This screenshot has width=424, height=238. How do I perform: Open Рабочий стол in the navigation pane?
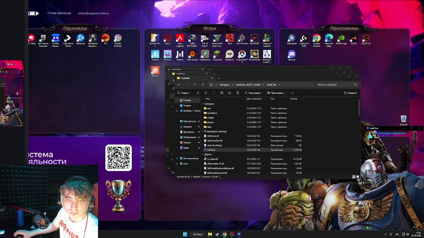click(x=189, y=121)
